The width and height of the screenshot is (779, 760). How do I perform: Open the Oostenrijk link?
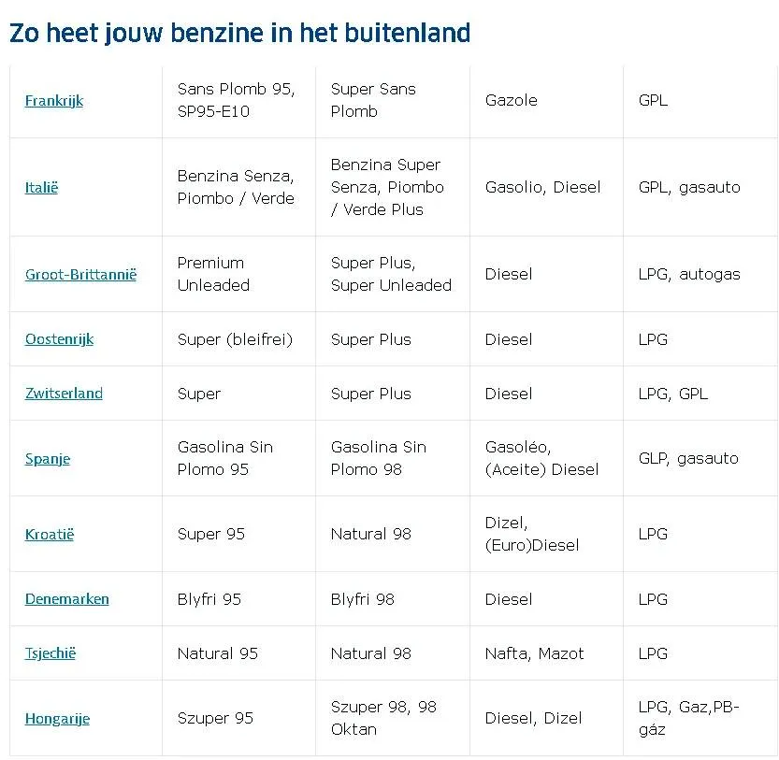[x=59, y=339]
